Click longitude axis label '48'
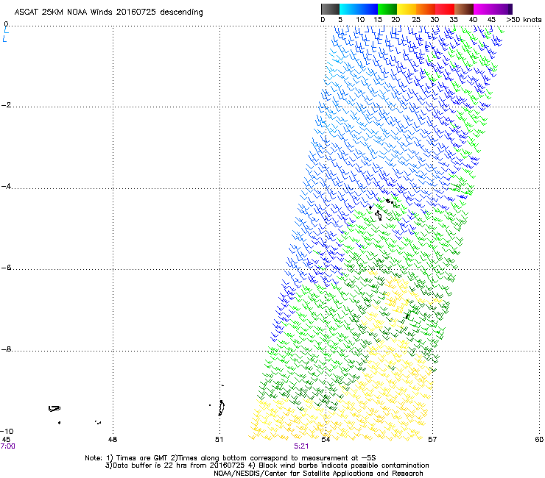This screenshot has height=478, width=545. click(113, 440)
